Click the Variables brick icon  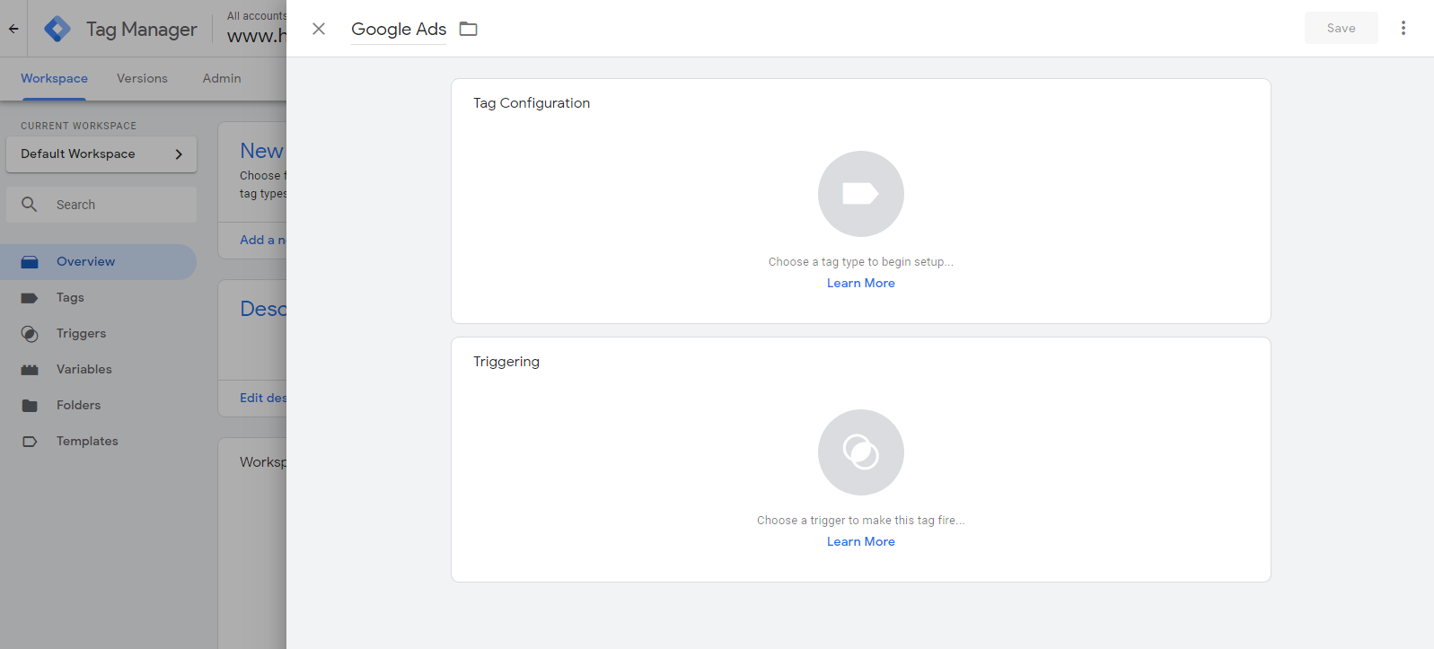[30, 370]
